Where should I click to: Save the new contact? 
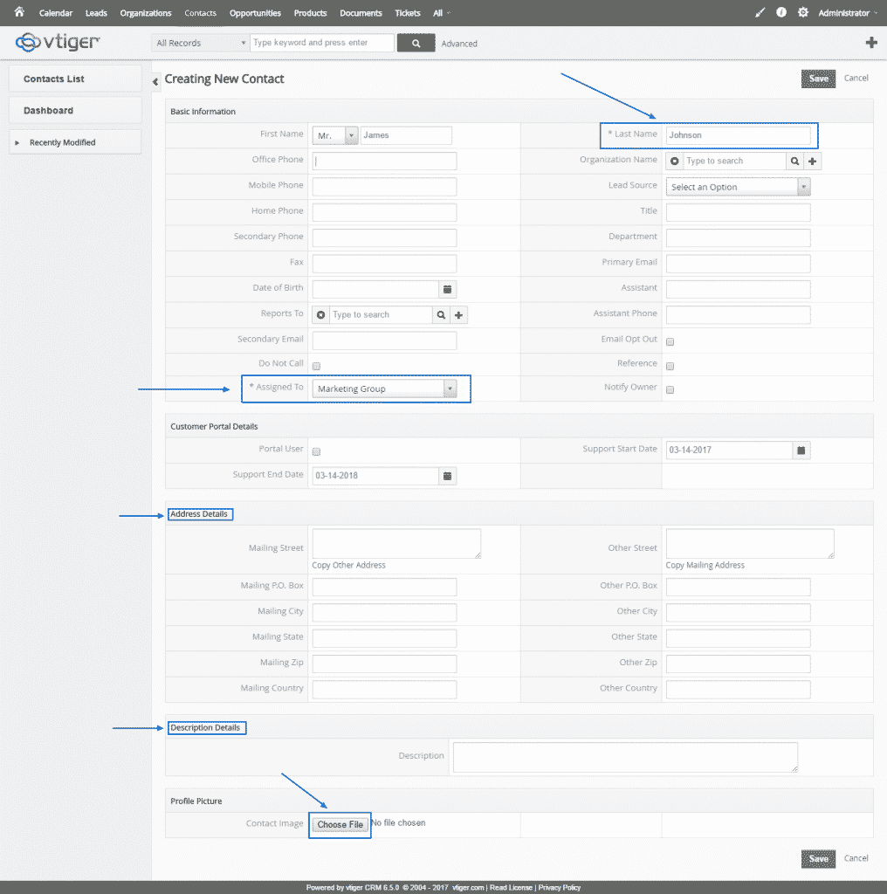817,78
